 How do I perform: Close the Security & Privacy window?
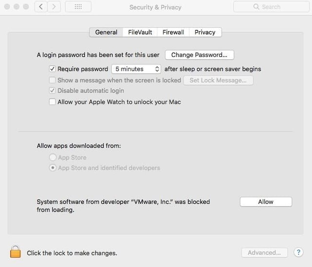coord(7,6)
